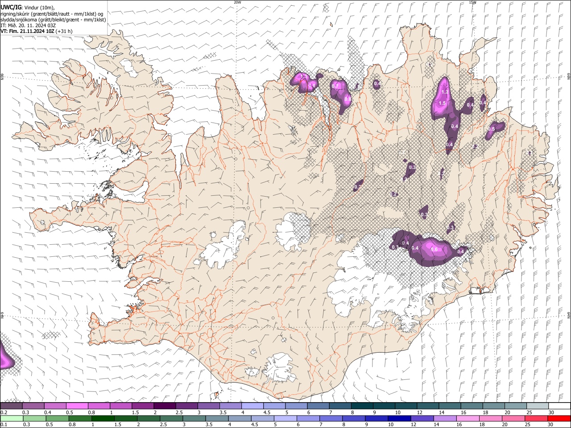Click the '1.5' snowfall value on the map
Screen dimensions: 571x428
point(442,103)
